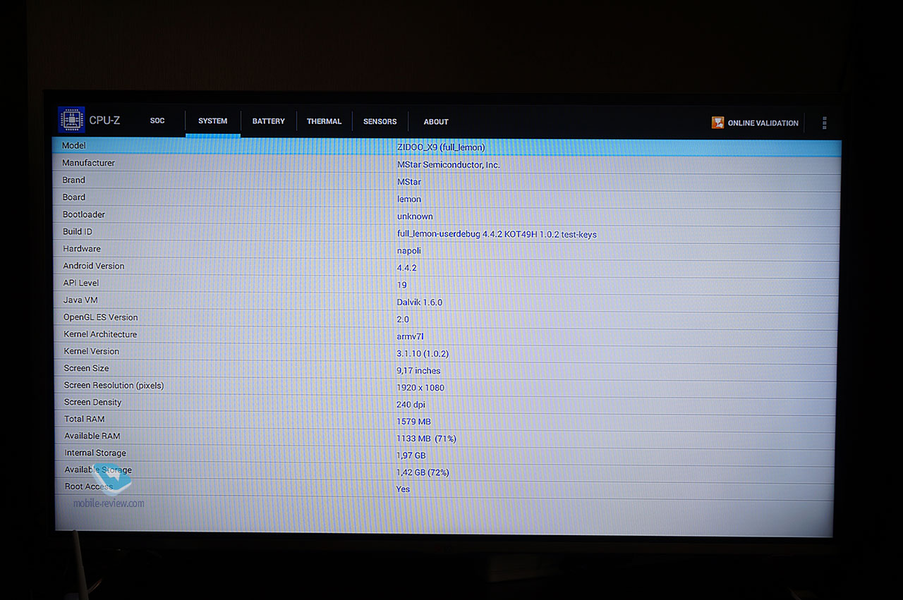Screen dimensions: 903x600
Task: Select the Hardware row label
Action: (x=82, y=248)
